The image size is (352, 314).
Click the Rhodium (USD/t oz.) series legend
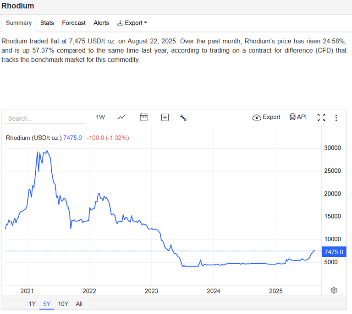(x=33, y=138)
